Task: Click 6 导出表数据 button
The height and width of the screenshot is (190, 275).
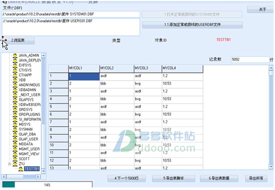Action: tap(219, 178)
